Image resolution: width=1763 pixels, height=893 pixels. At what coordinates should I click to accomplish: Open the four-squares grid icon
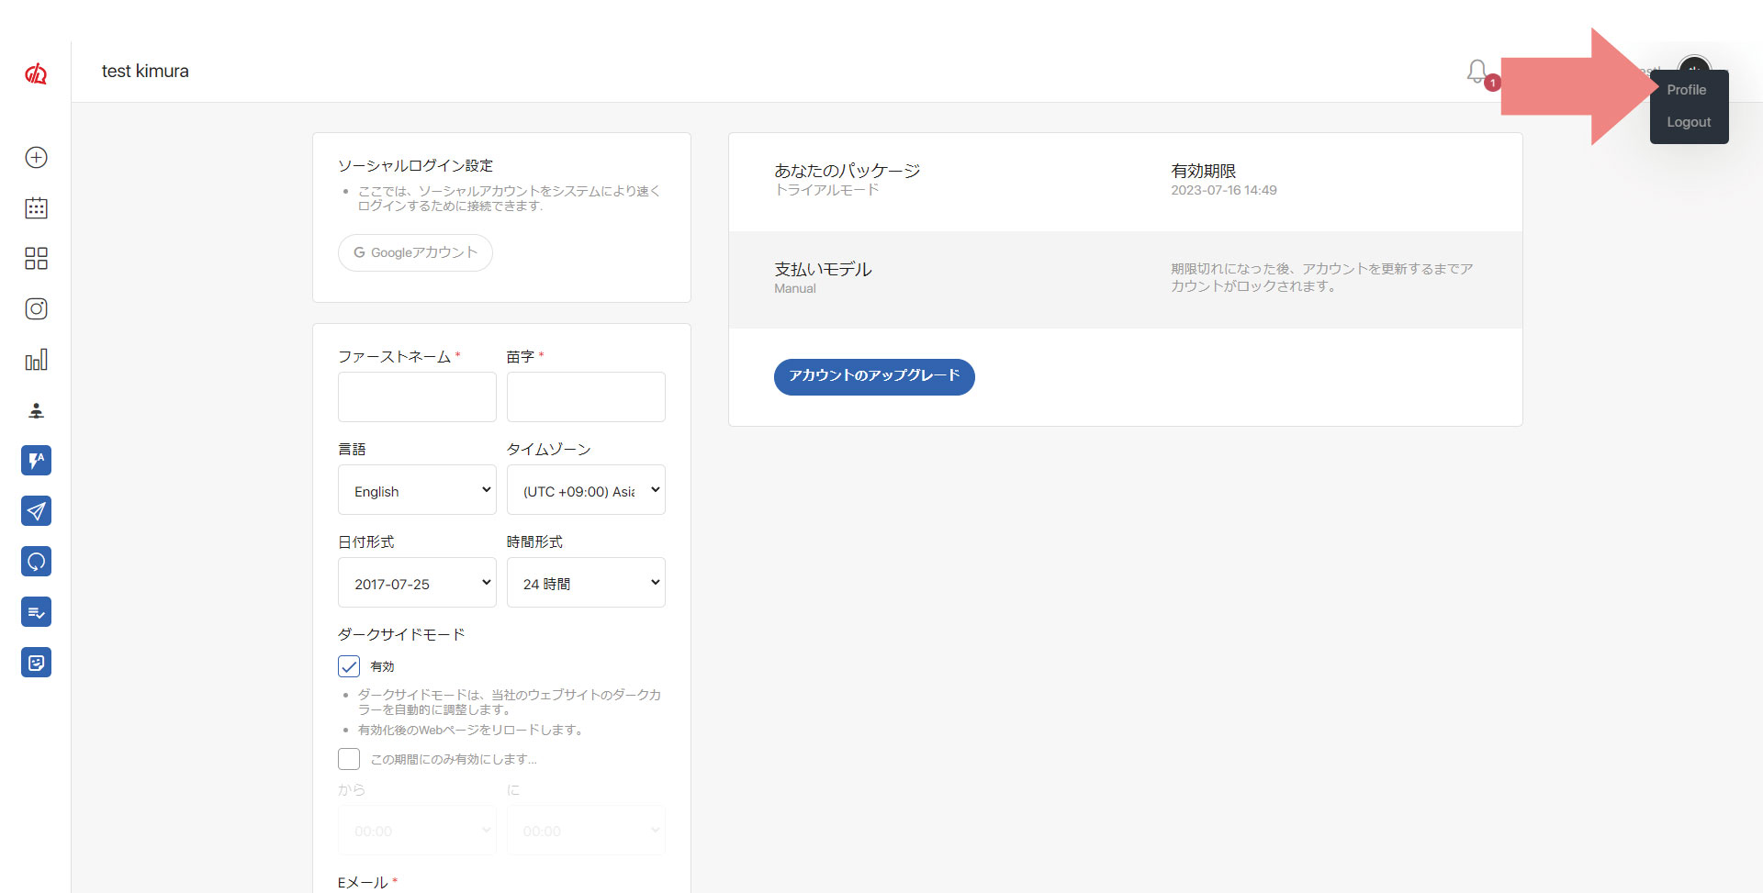(x=36, y=259)
